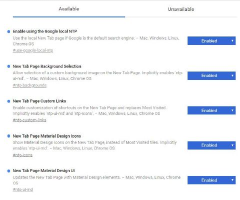
Task: Switch to the Unavailable tab
Action: pyautogui.click(x=181, y=9)
